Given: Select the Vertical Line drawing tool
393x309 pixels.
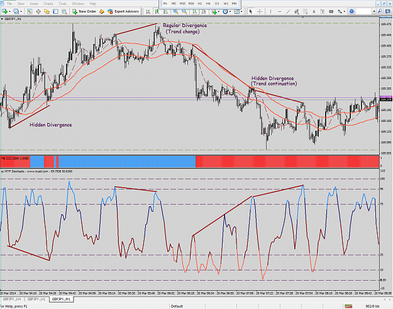Looking at the screenshot, I should (x=270, y=11).
